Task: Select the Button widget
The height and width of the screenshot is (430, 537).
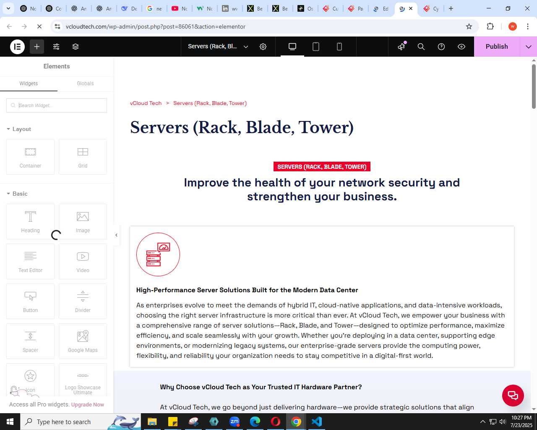Action: (x=30, y=301)
